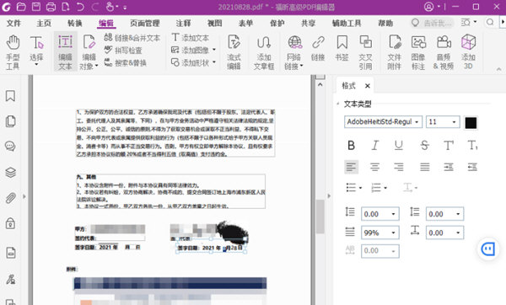Switch to View tab (视图)
This screenshot has width=506, height=305.
tap(214, 24)
